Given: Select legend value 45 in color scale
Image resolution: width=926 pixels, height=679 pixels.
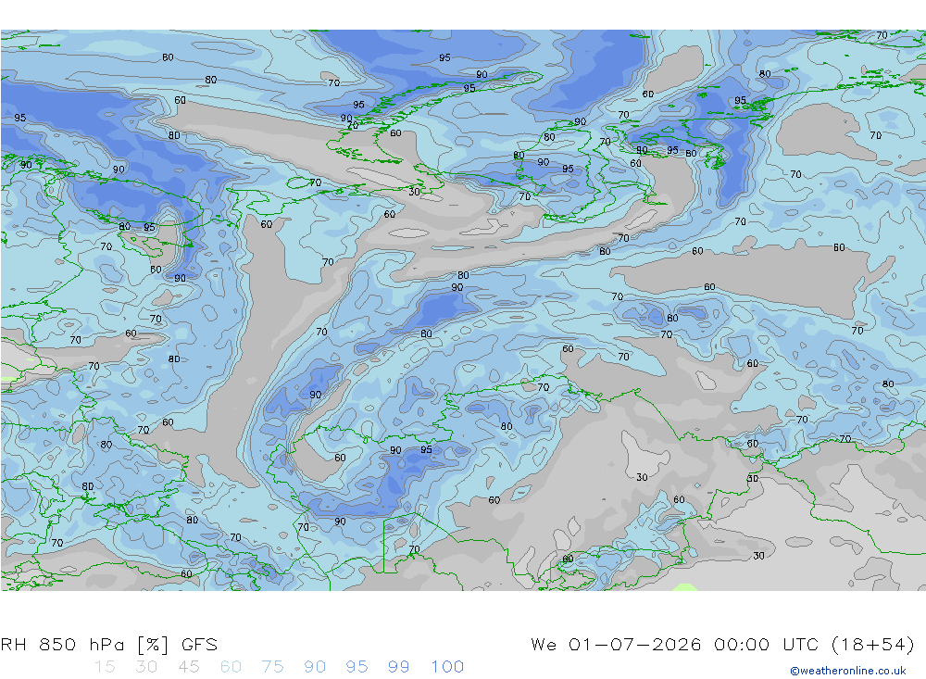Looking at the screenshot, I should coord(189,667).
